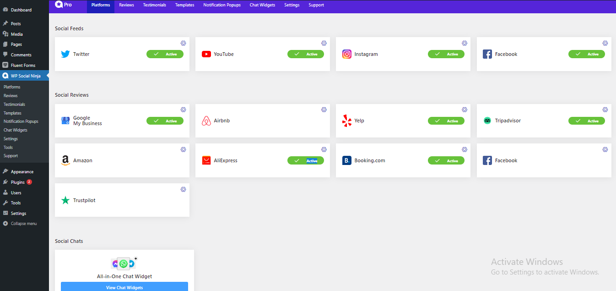The width and height of the screenshot is (616, 291).
Task: Switch to the Reviews top tab
Action: [126, 5]
